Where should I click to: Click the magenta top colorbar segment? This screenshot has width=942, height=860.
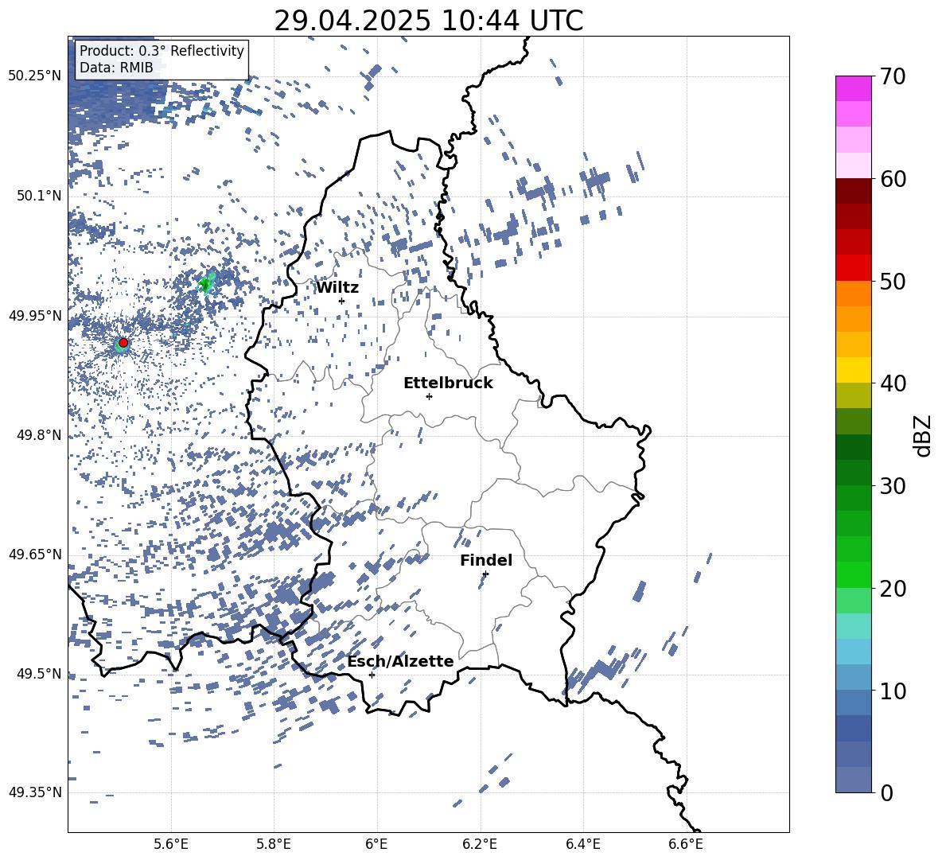pyautogui.click(x=854, y=88)
